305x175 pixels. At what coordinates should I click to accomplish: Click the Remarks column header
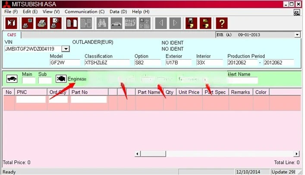point(241,92)
